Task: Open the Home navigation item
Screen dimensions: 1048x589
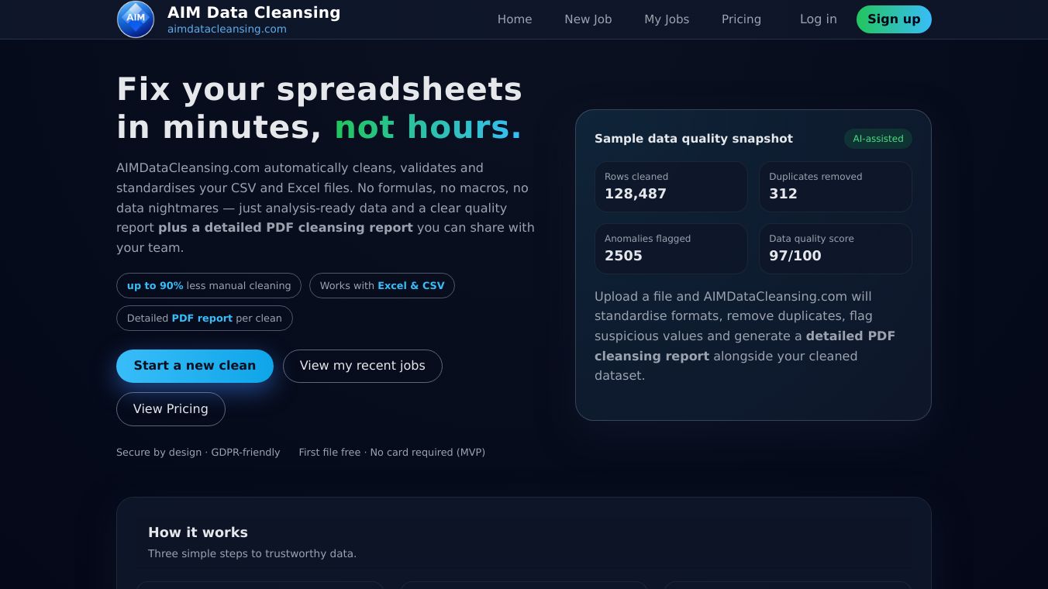Action: point(515,19)
